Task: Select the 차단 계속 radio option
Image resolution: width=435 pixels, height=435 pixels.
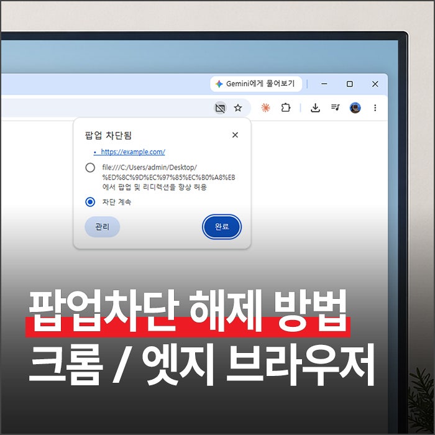Action: click(90, 202)
